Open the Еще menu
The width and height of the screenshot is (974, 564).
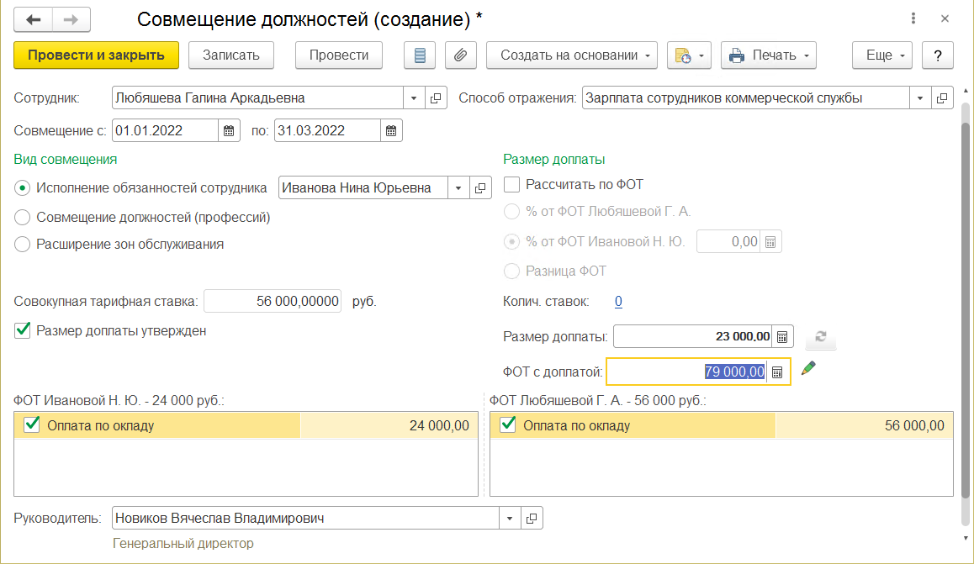882,55
